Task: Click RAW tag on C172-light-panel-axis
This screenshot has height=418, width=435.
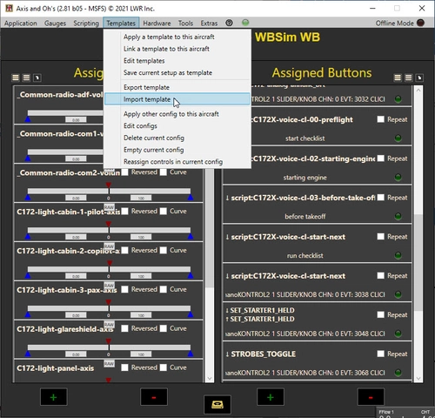Action: (x=109, y=364)
